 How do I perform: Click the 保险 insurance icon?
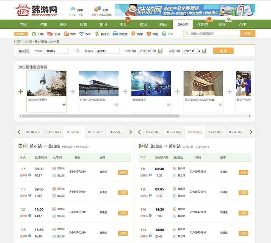pos(149,34)
